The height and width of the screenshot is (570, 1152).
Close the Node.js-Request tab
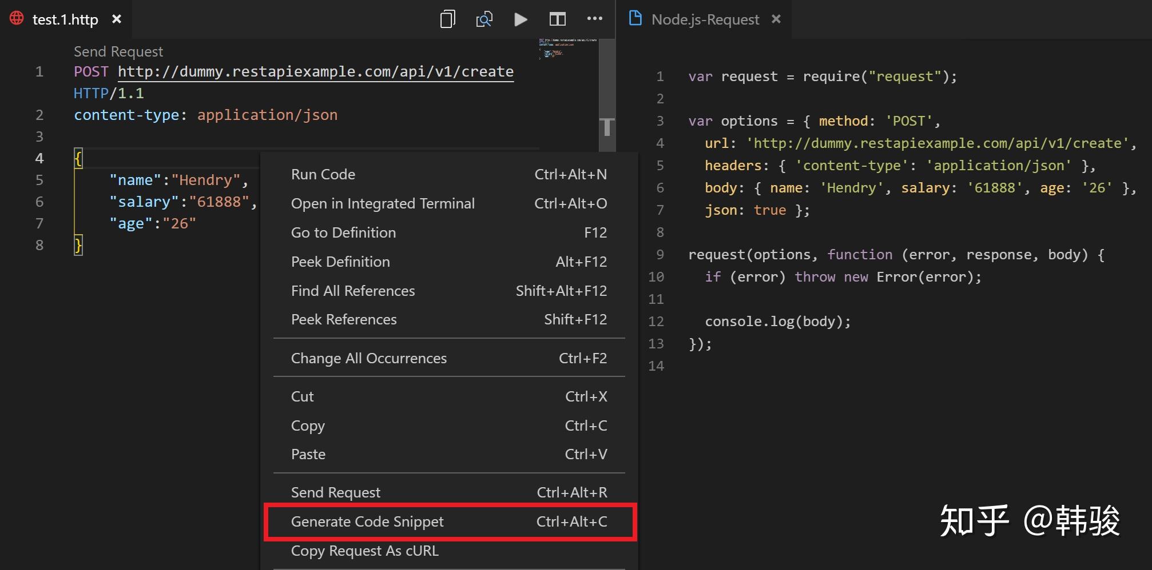[776, 19]
